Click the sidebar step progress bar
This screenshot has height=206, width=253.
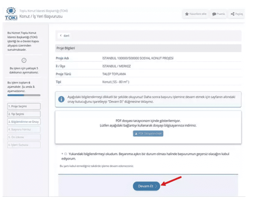pyautogui.click(x=24, y=95)
